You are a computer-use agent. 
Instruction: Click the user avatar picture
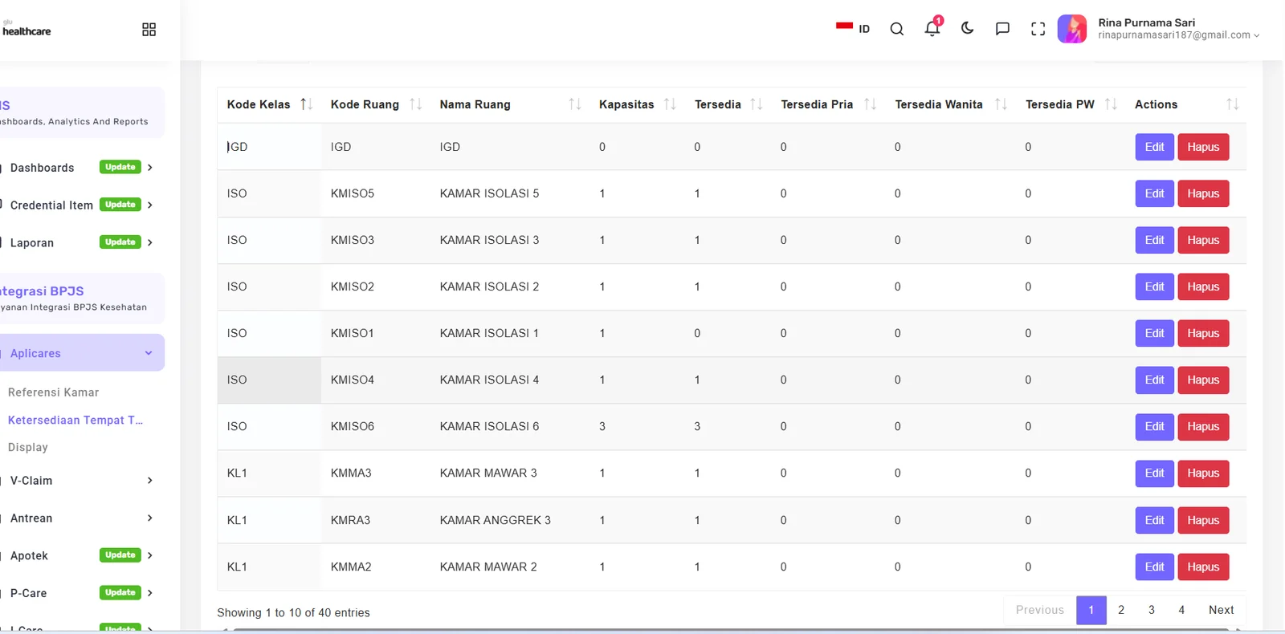point(1072,29)
